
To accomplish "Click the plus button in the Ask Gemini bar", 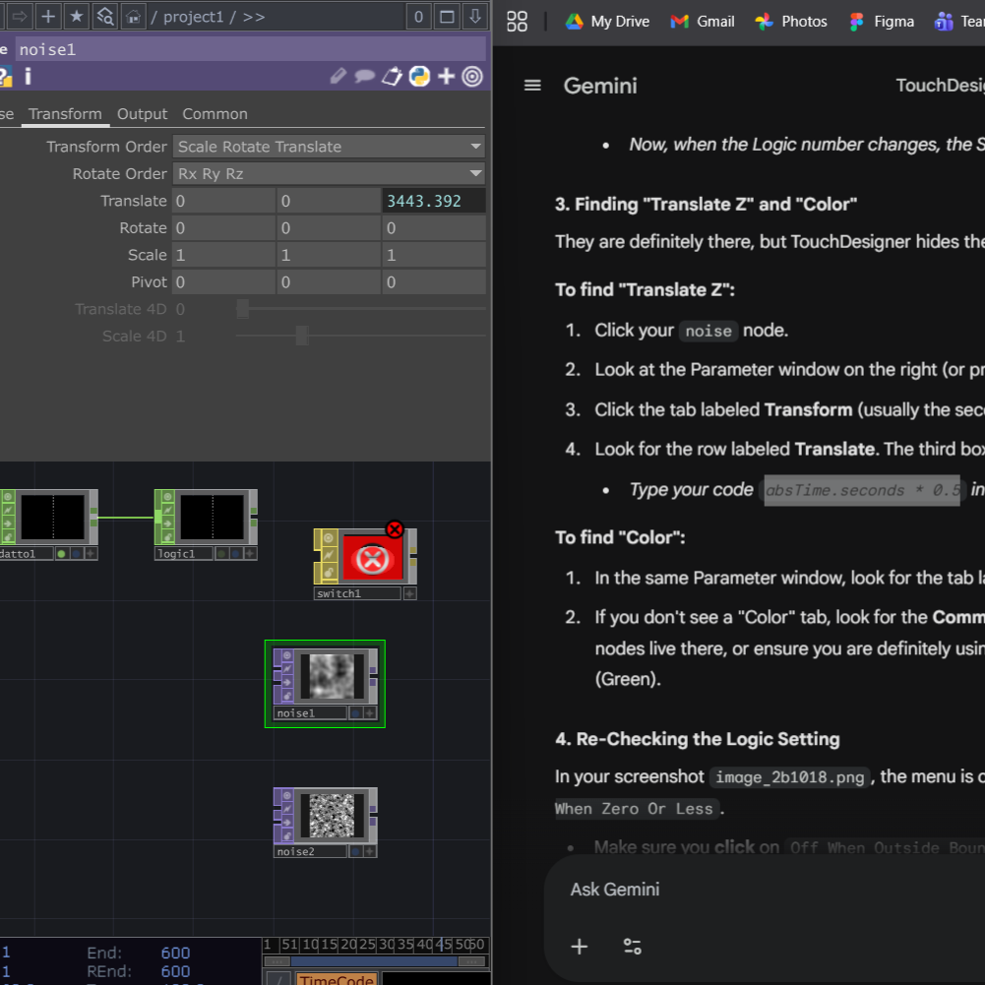I will point(579,947).
